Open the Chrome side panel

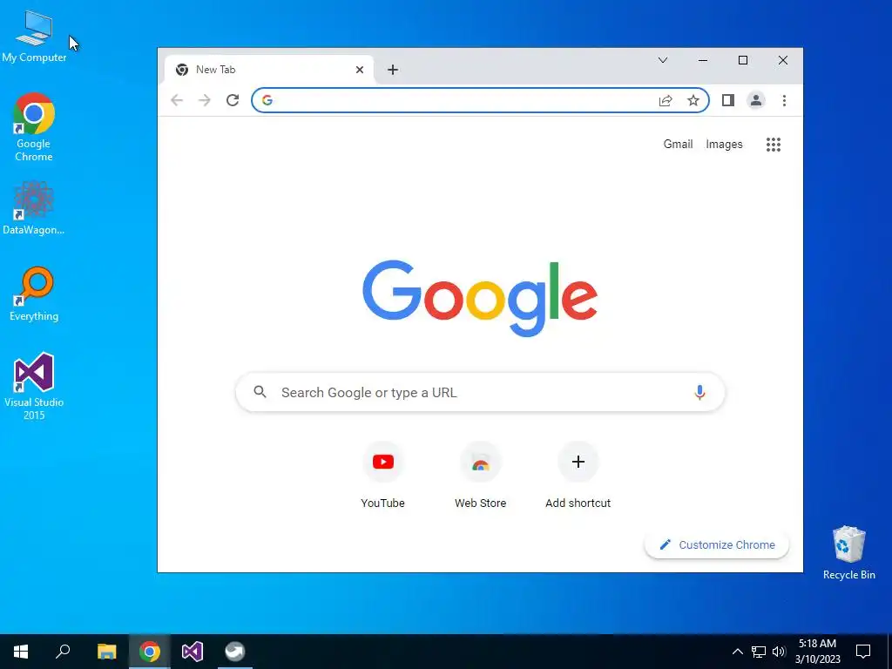pos(727,101)
